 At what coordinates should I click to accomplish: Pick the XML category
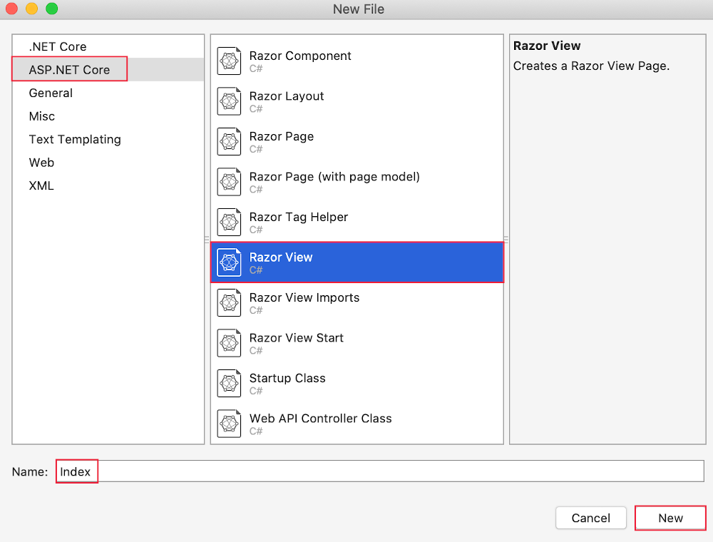[41, 185]
